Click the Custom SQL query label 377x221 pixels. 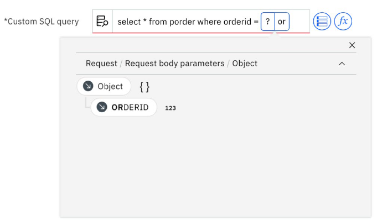[42, 22]
